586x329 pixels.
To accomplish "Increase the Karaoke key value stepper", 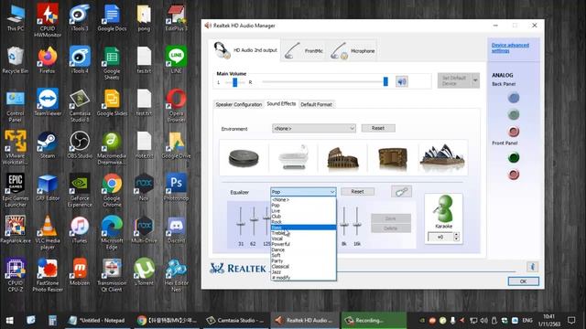I will [x=456, y=234].
